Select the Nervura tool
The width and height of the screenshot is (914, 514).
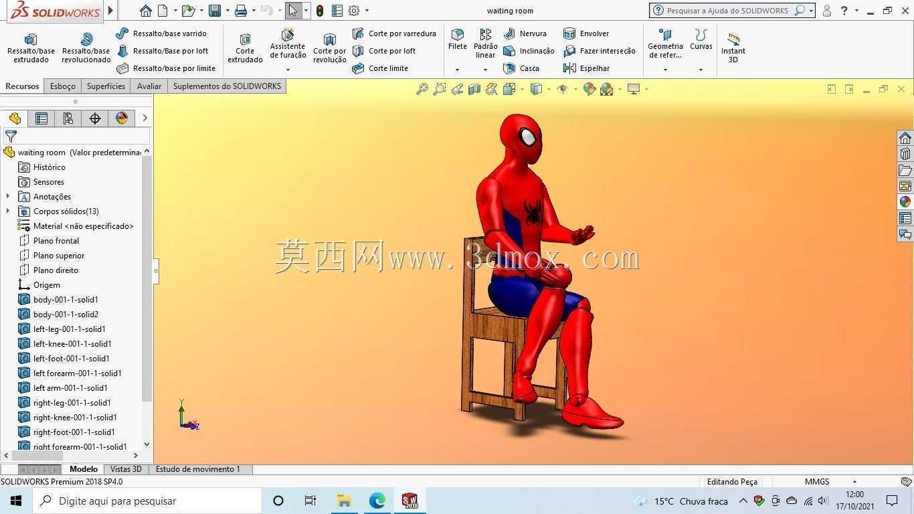tap(525, 33)
